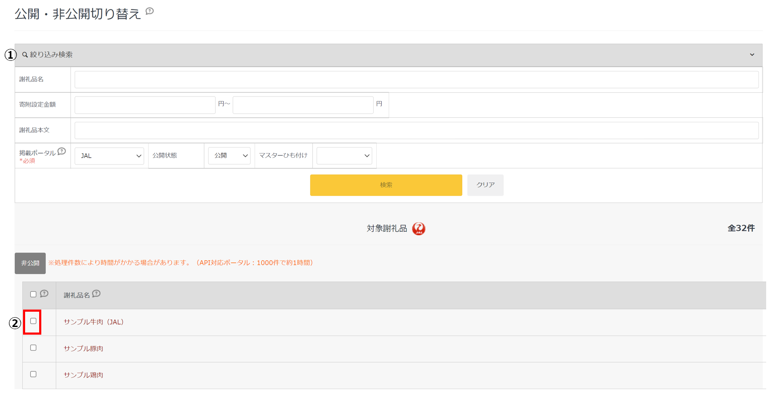Click the 謝礼品名 text input field

[416, 80]
